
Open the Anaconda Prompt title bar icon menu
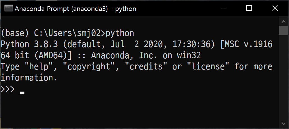[x=8, y=8]
